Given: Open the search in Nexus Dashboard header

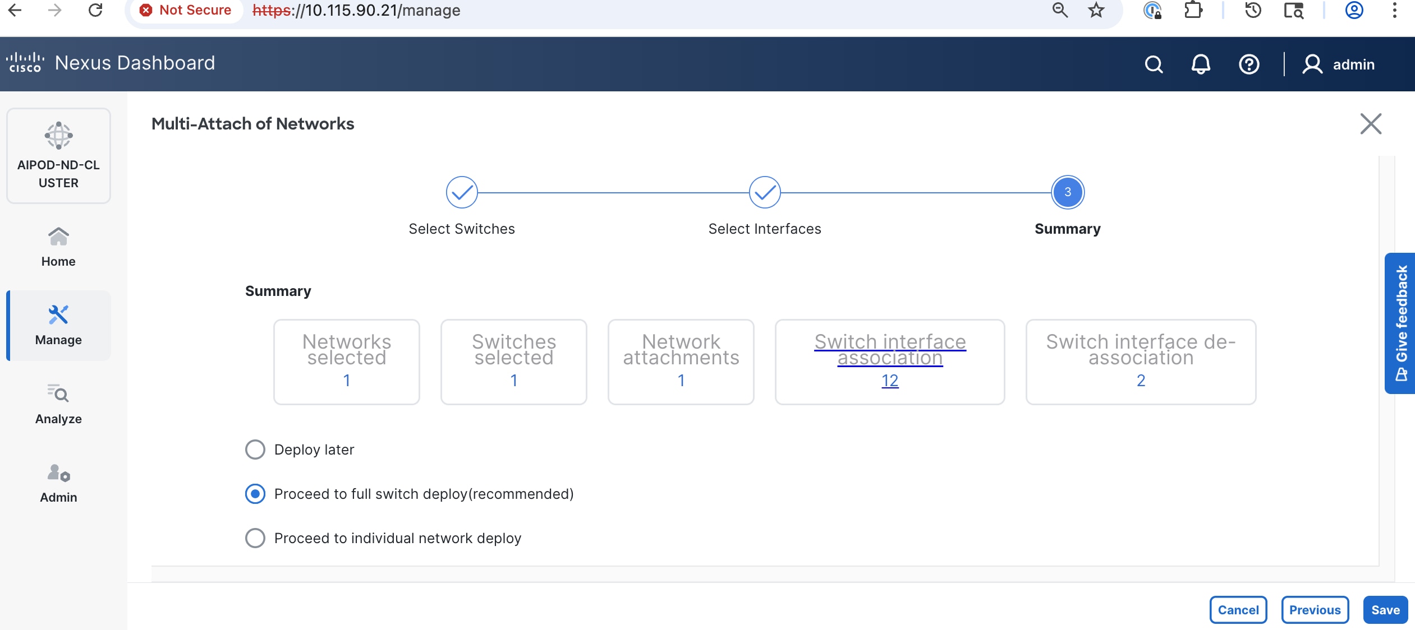Looking at the screenshot, I should (x=1153, y=64).
